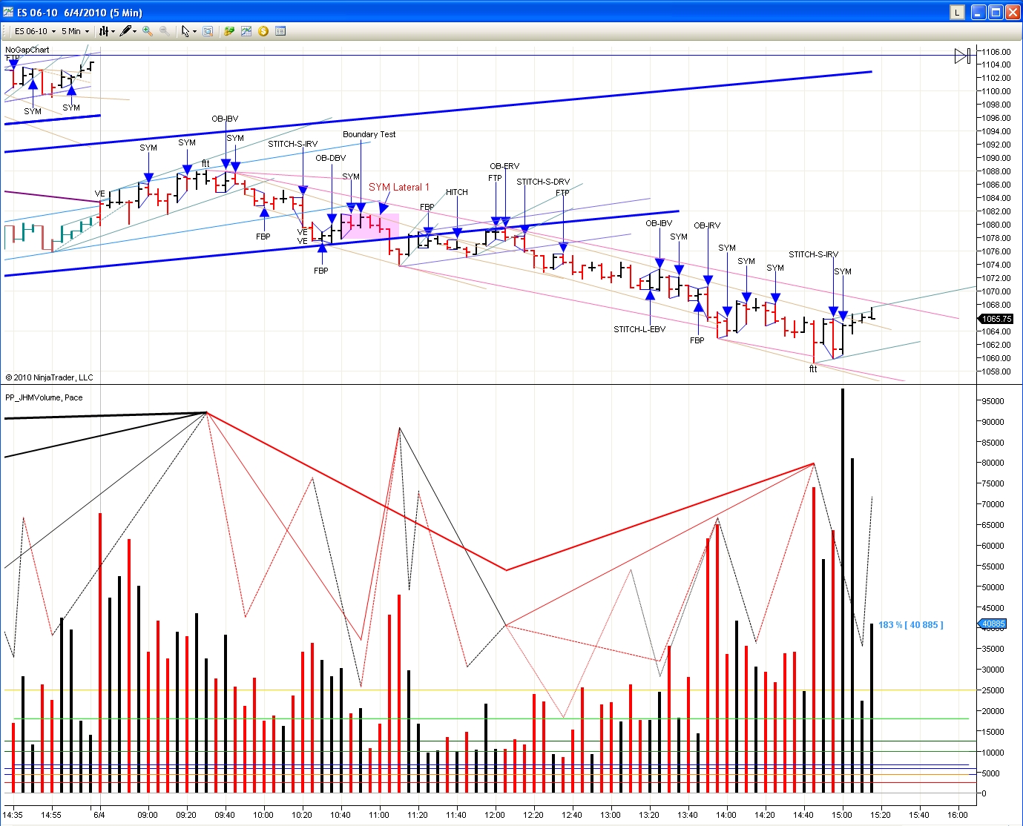Click the 50000 volume axis label
1023x826 pixels.
(x=993, y=587)
